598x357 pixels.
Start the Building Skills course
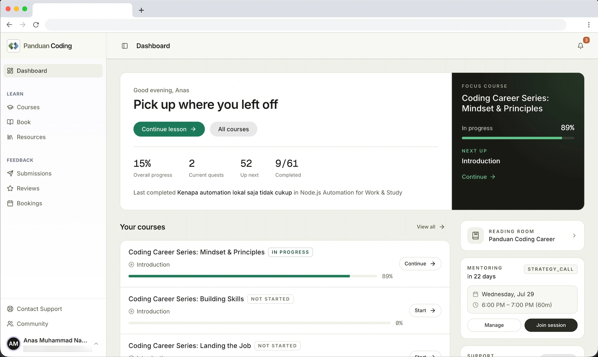pyautogui.click(x=425, y=310)
